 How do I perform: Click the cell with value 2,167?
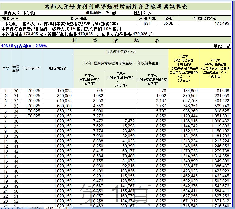point(152,101)
